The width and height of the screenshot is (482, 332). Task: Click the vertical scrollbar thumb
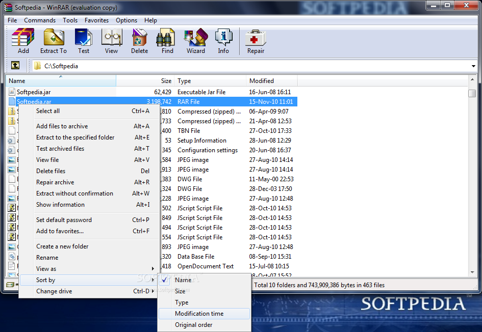472,93
